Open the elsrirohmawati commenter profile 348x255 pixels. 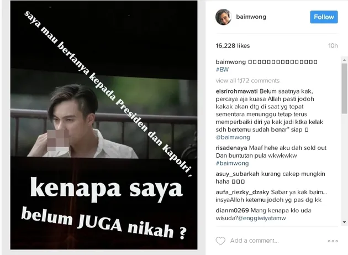(236, 91)
